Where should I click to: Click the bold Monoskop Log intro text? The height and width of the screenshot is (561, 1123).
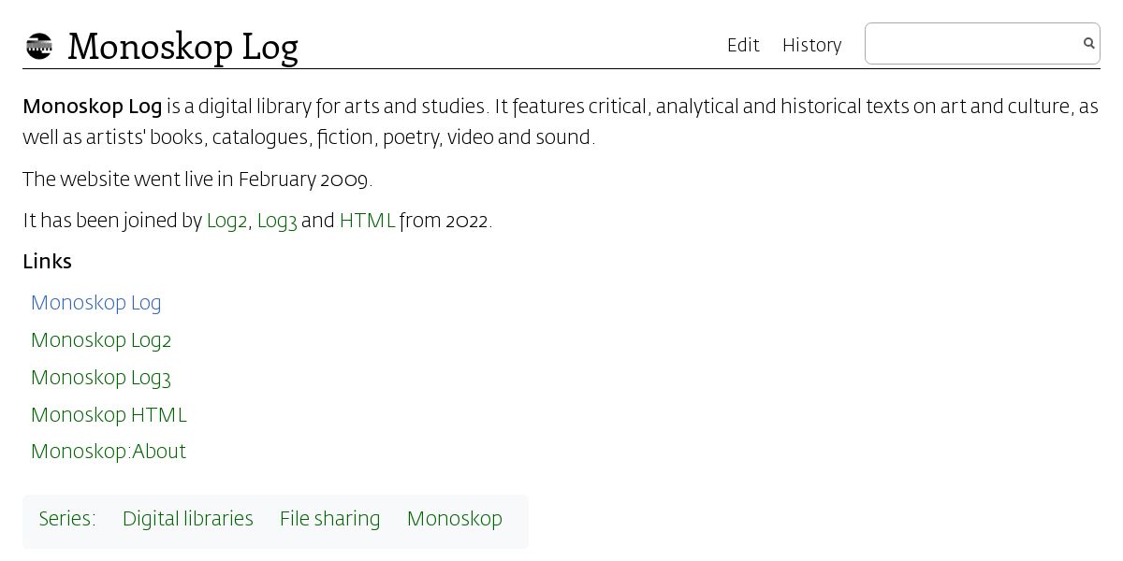tap(92, 107)
